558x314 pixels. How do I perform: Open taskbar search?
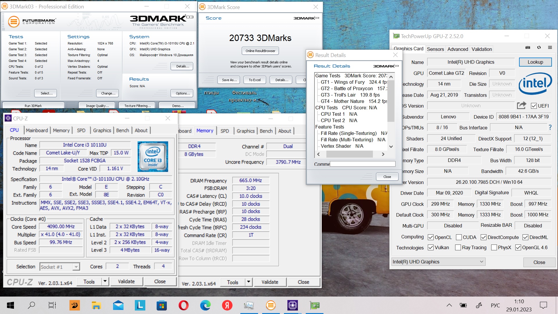point(31,305)
